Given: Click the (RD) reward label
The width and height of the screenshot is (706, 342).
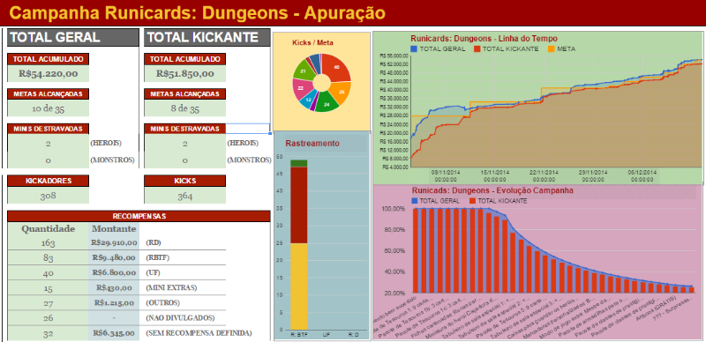Looking at the screenshot, I should pos(154,243).
